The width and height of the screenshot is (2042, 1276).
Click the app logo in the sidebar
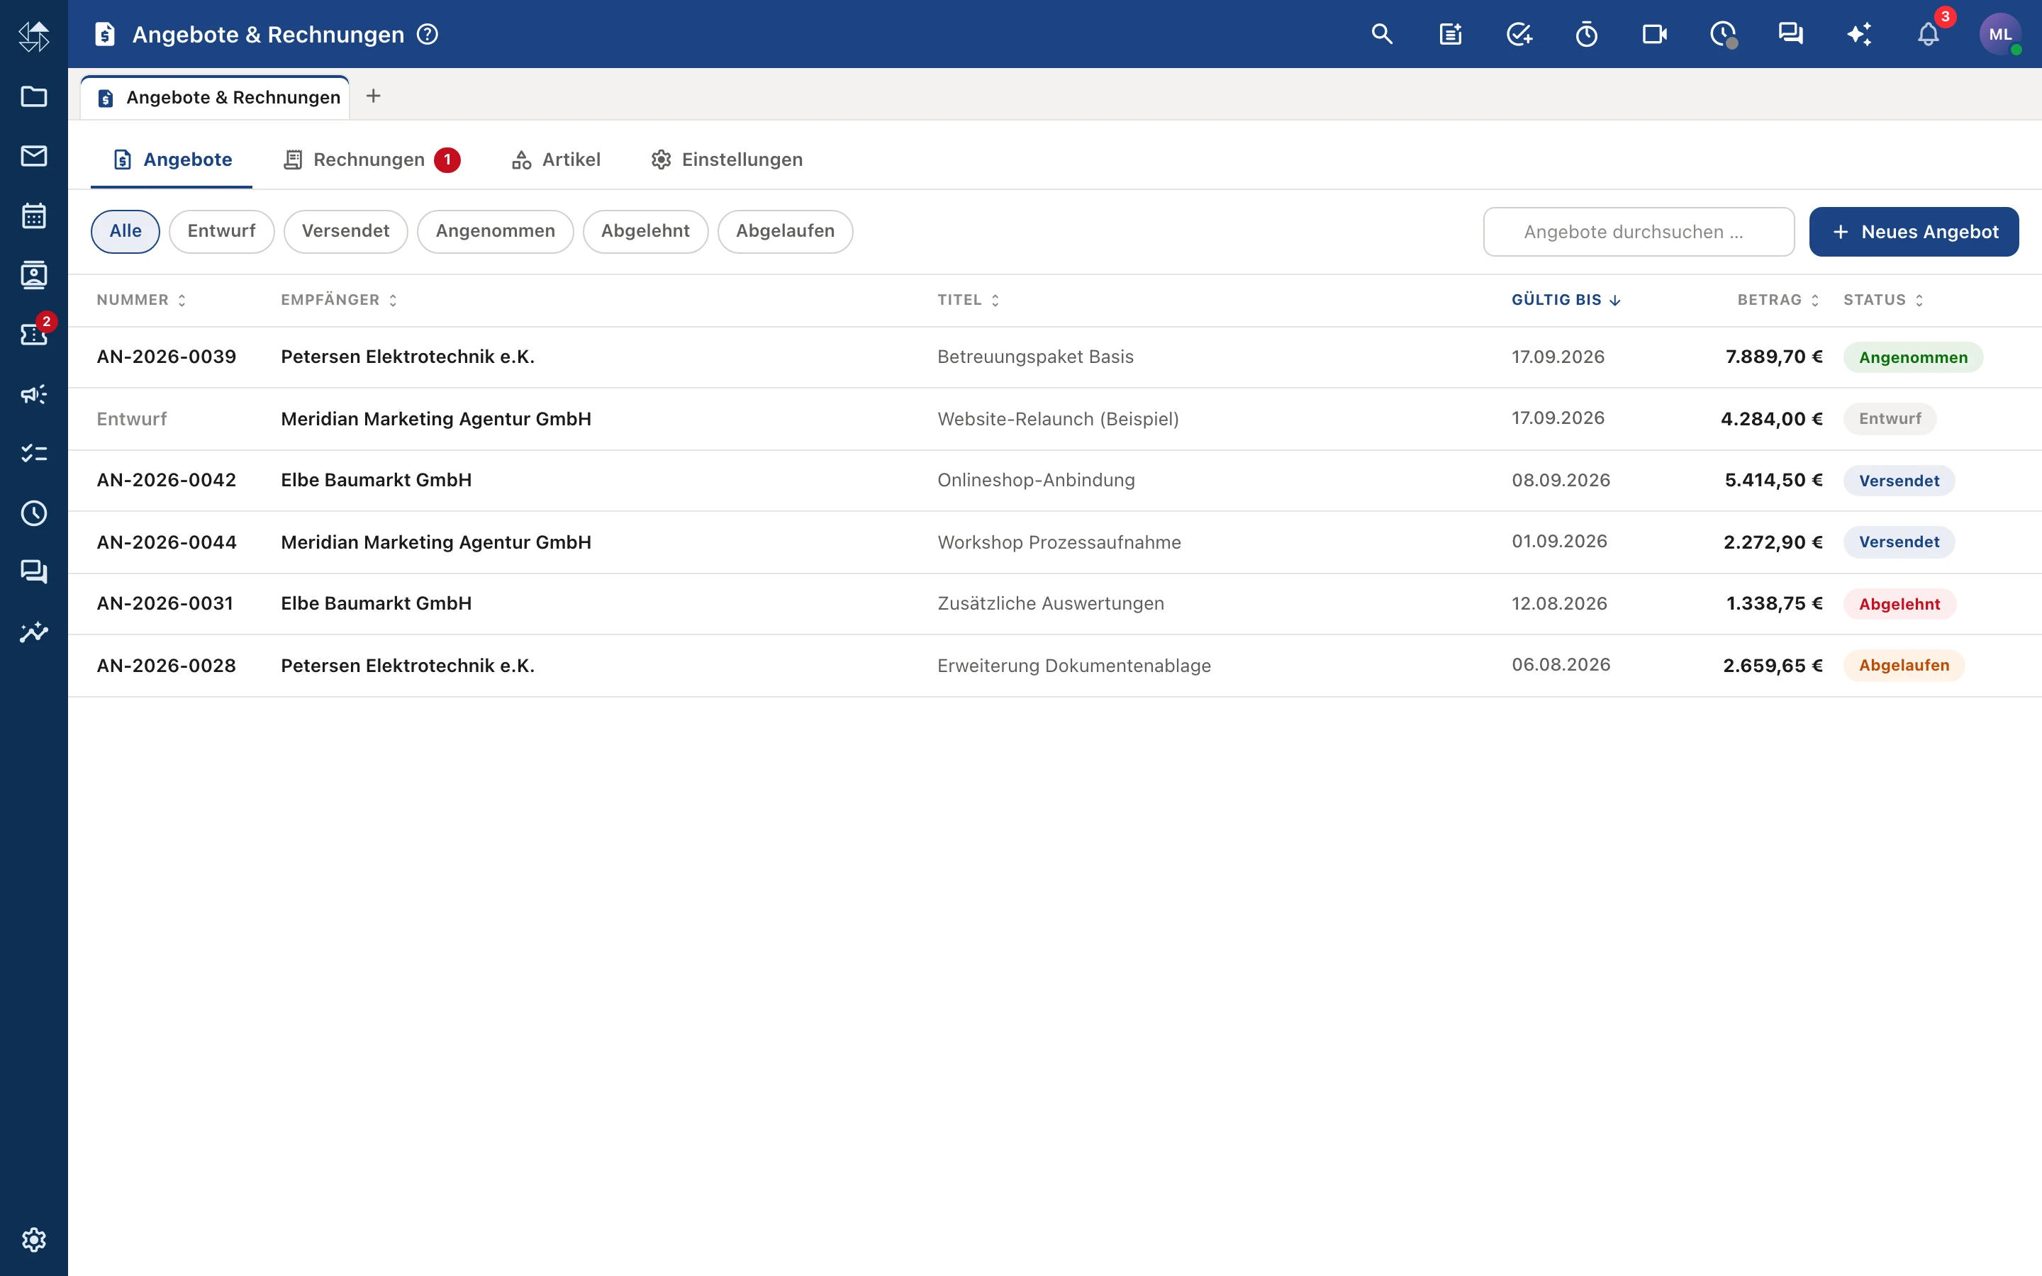pos(34,35)
